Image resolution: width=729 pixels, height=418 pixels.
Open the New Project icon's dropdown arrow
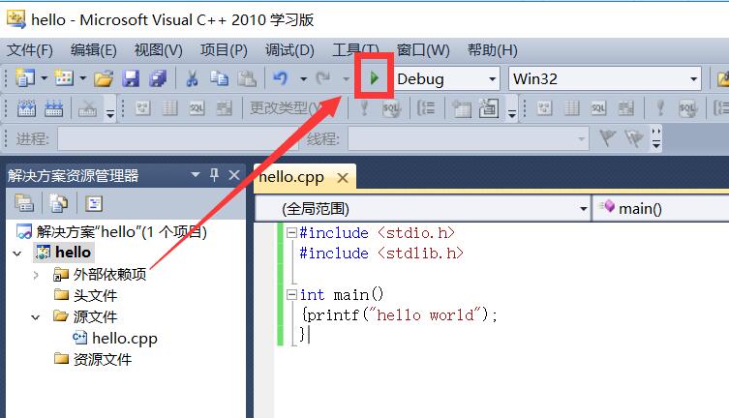(45, 78)
